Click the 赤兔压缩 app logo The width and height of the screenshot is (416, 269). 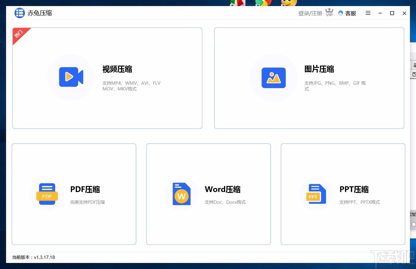coord(19,13)
